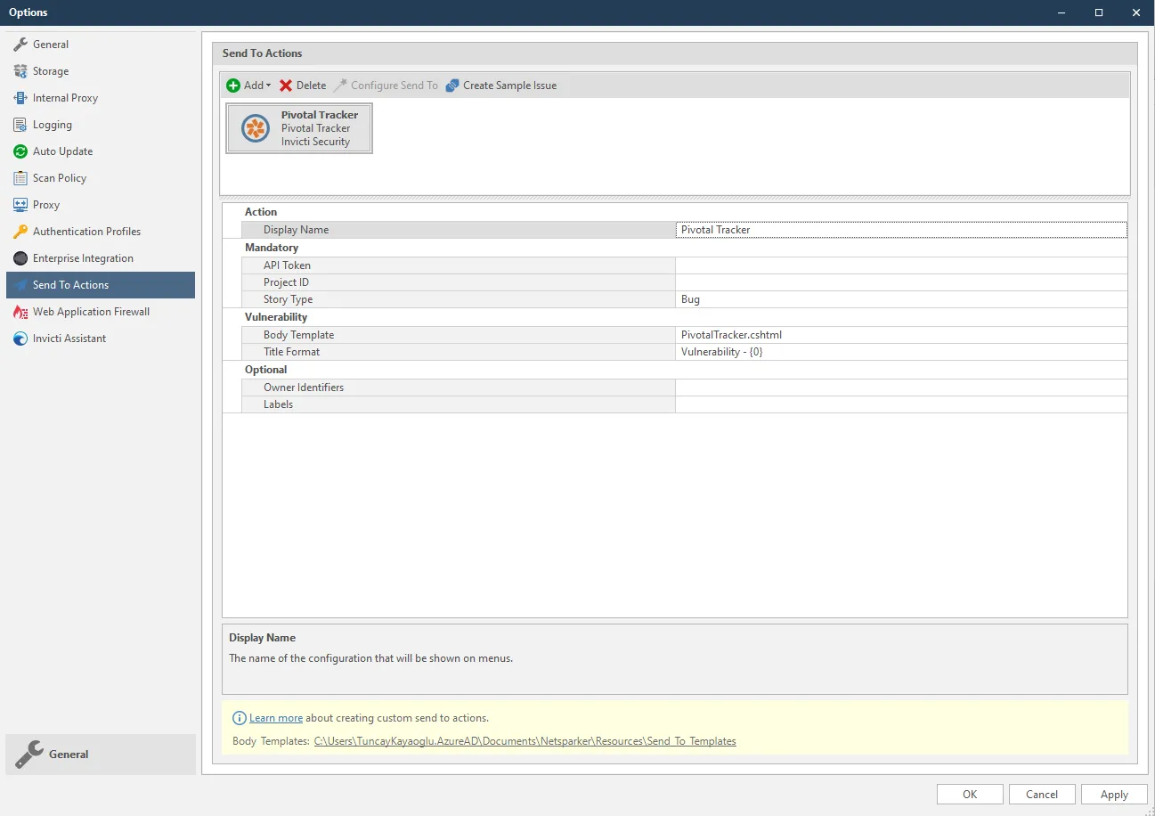Click the Apply button
The height and width of the screenshot is (816, 1155).
[x=1114, y=794]
